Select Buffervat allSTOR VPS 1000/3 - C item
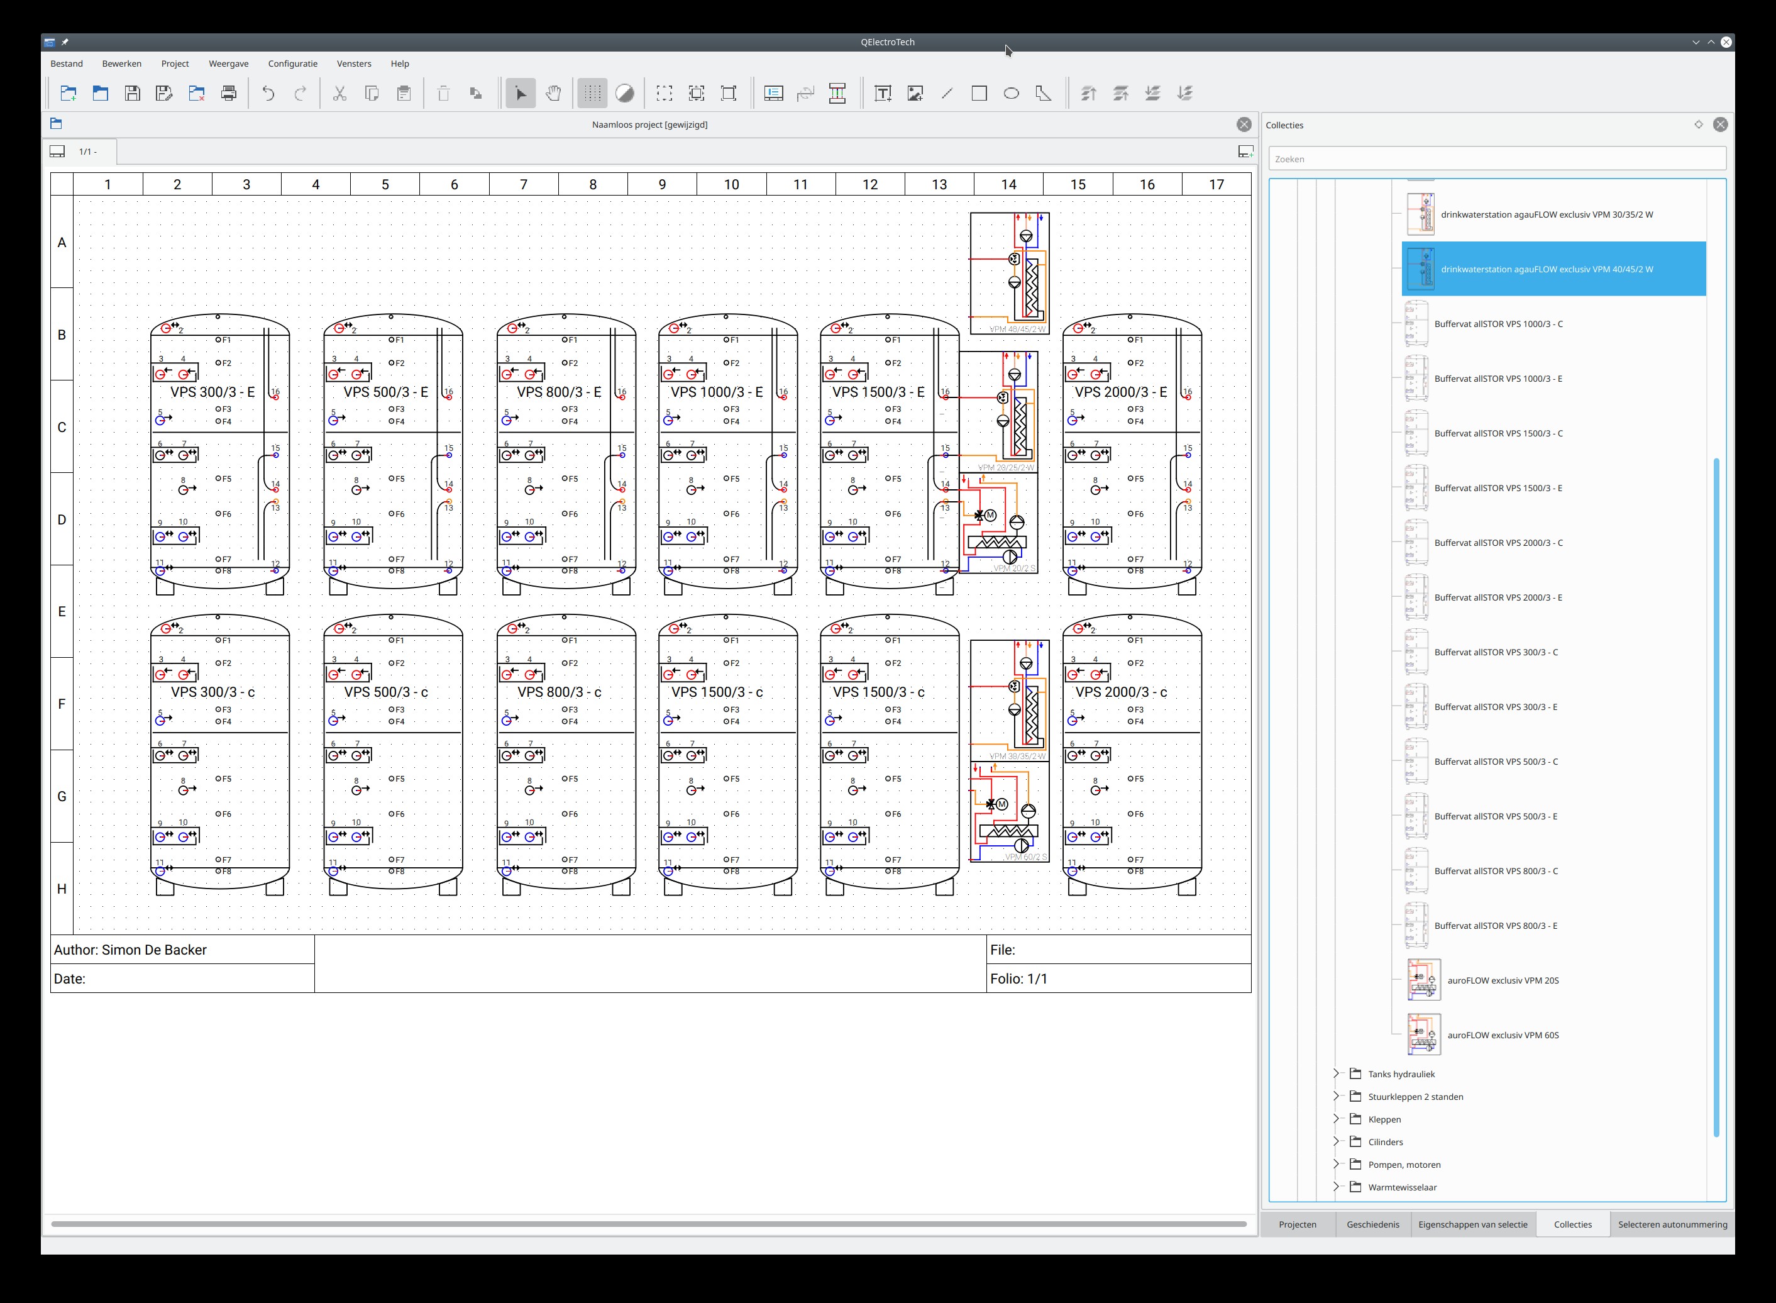 [x=1497, y=324]
